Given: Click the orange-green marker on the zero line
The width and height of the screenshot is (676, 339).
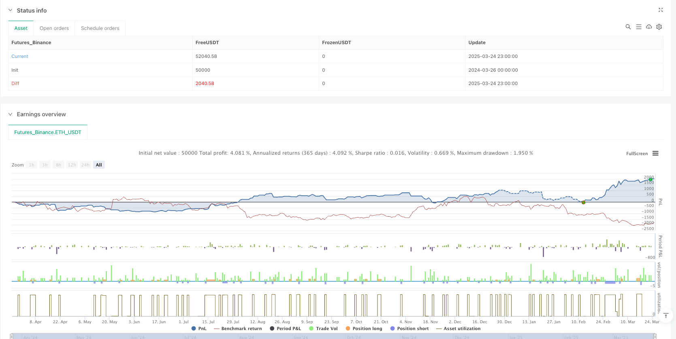Looking at the screenshot, I should pos(583,203).
